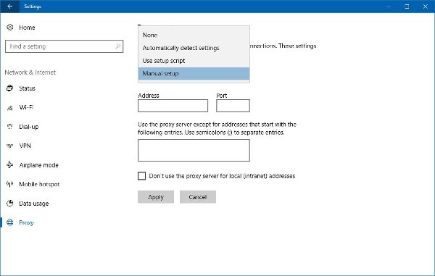Screen dimensions: 435x276
Task: Open the Status page
Action: (x=28, y=88)
